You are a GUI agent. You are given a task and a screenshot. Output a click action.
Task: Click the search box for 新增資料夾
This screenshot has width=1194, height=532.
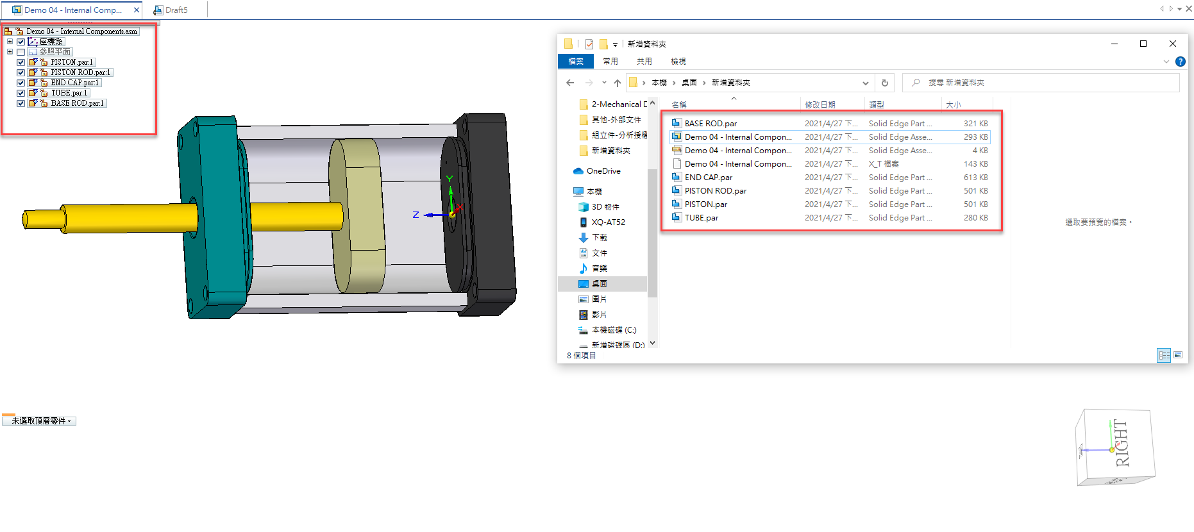click(x=1041, y=83)
